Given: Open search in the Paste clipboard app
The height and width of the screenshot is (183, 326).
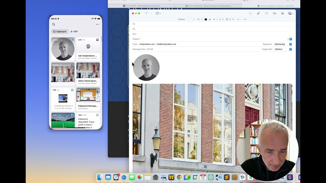Looking at the screenshot, I should click(x=54, y=24).
